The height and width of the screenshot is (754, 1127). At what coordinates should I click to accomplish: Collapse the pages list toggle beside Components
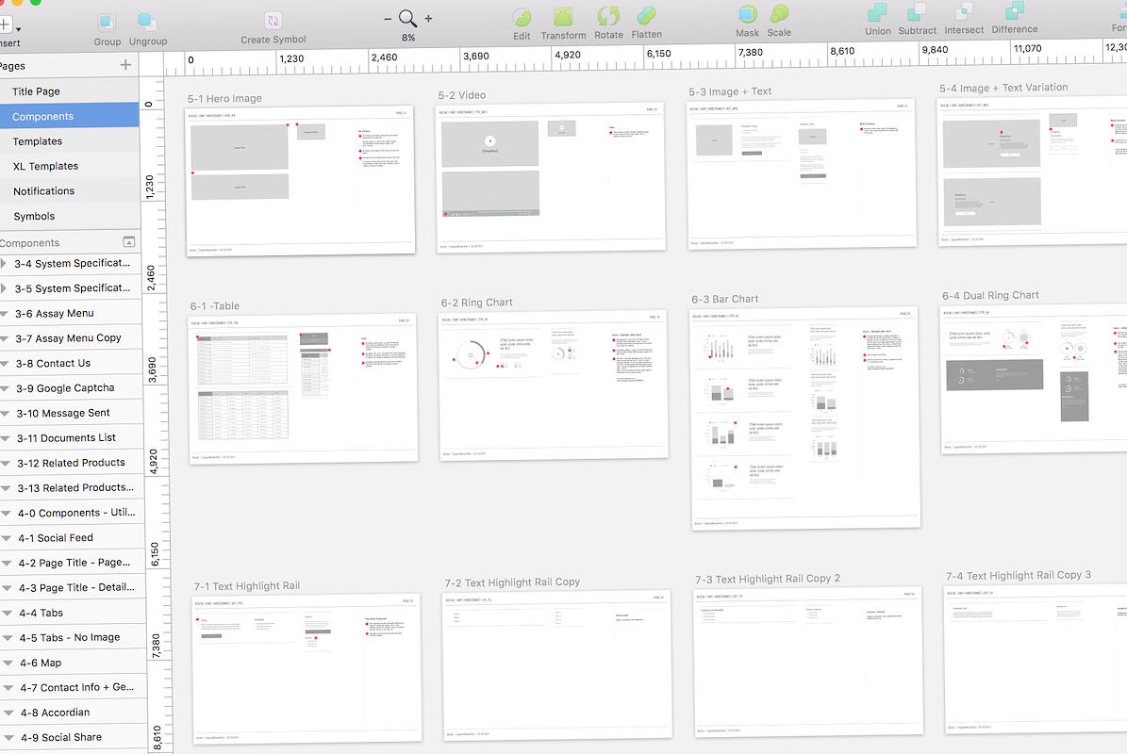(129, 242)
